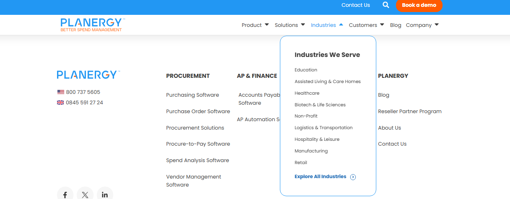Click the PROCUREMENT footer heading

(x=188, y=76)
